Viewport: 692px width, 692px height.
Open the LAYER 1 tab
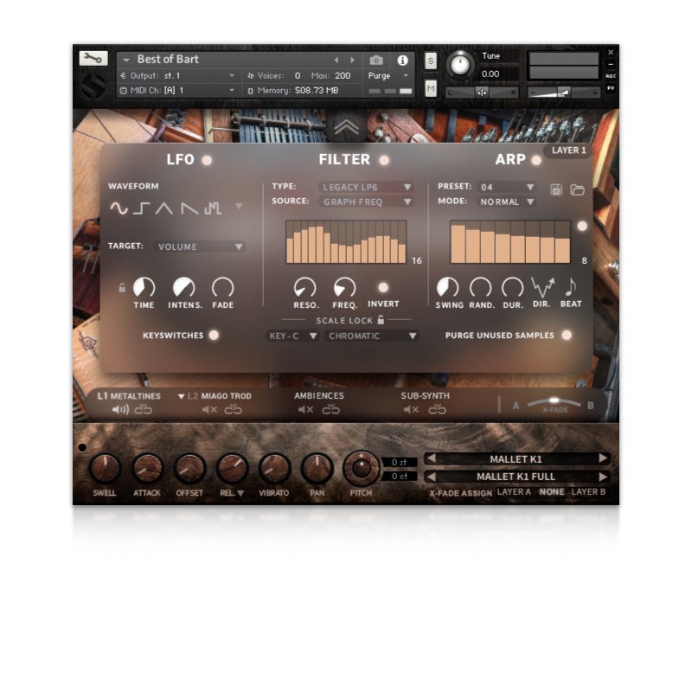570,151
